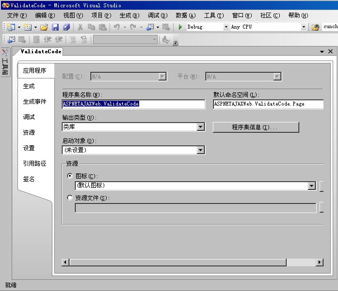Click the document outline icon in second toolbar
The height and width of the screenshot is (291, 338).
[36, 40]
